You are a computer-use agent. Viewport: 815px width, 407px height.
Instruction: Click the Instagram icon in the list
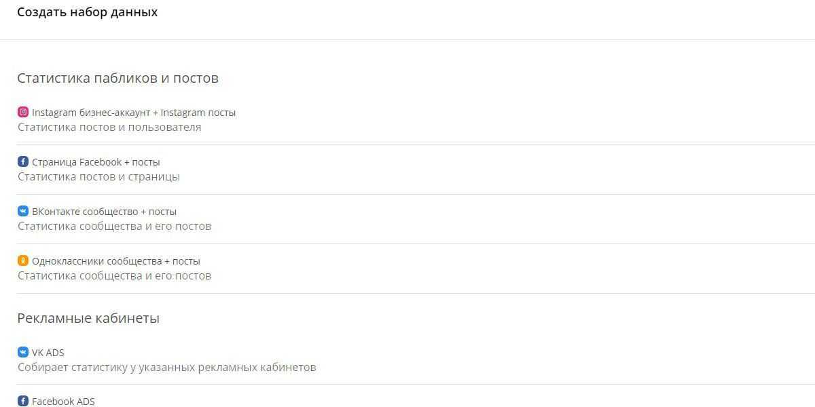point(23,113)
